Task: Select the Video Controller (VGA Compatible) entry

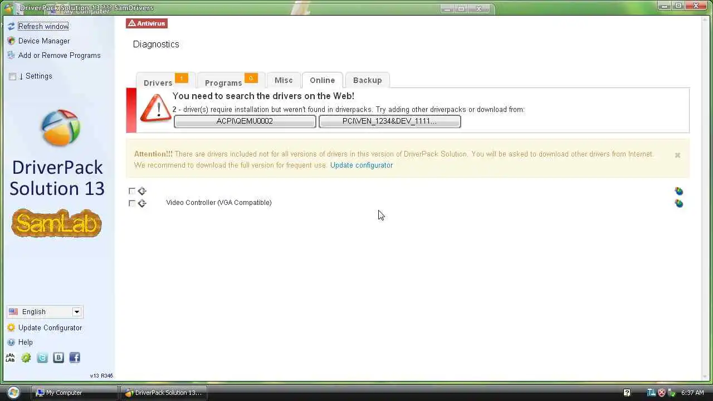Action: (x=219, y=203)
